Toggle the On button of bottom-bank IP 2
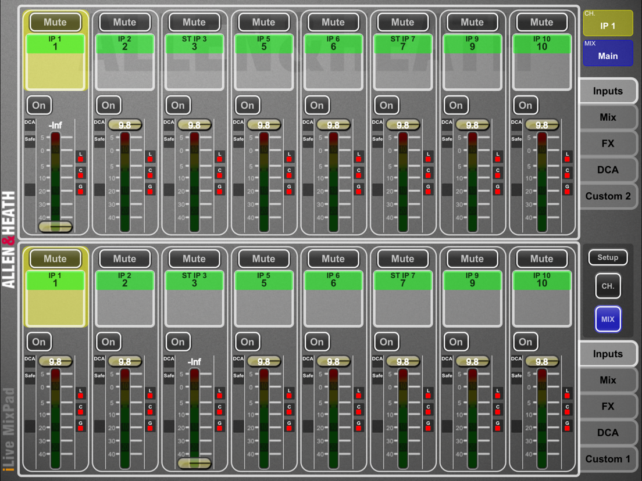The image size is (642, 481). click(x=109, y=342)
